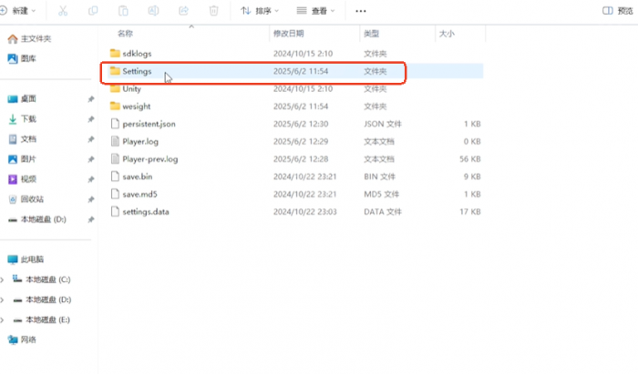
Task: Open 回收站 Recycle Bin in sidebar
Action: click(x=26, y=199)
